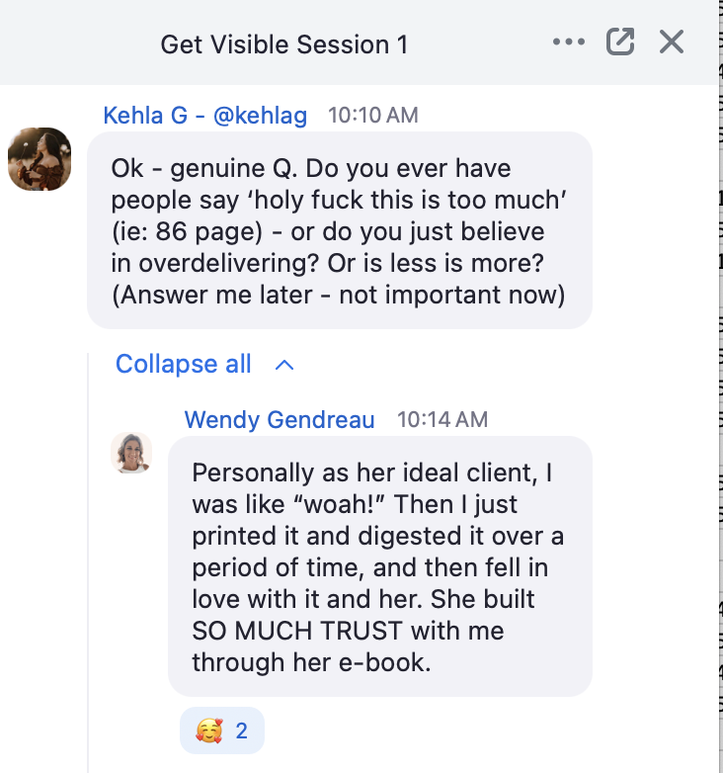
Task: Open the three-dot more options menu
Action: coord(569,42)
